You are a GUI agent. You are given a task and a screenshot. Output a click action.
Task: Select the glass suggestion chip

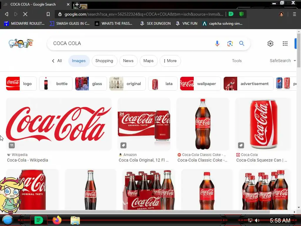(91, 84)
